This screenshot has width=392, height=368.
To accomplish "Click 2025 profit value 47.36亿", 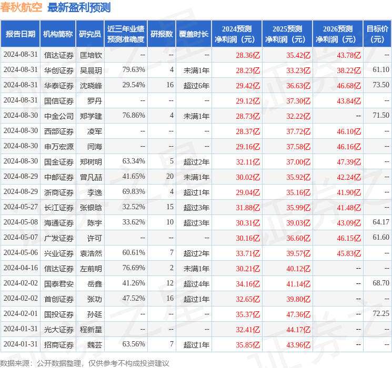I will (298, 314).
